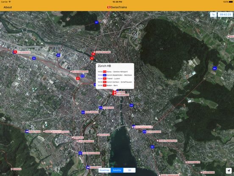
Task: Select the Zürich Hardbrücke station label
Action: tap(80, 72)
